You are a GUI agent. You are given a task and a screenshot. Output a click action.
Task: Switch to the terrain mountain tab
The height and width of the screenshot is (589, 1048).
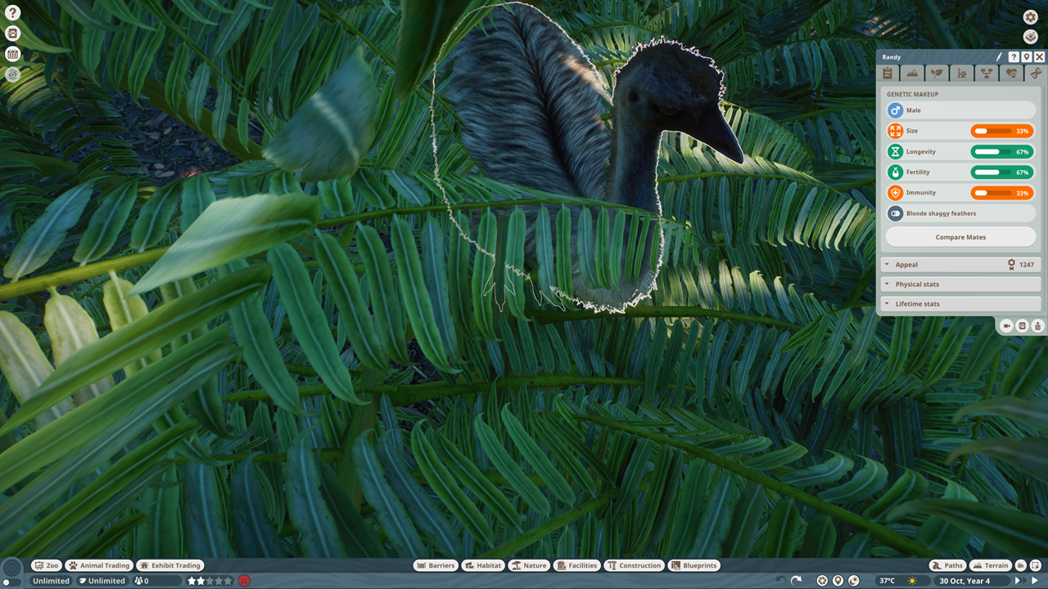[x=912, y=74]
